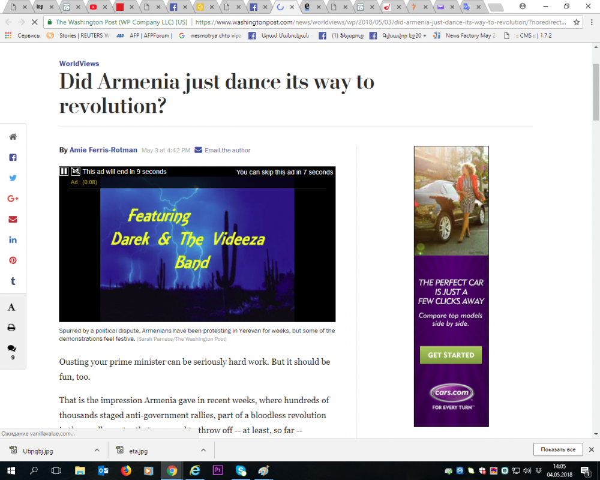The width and height of the screenshot is (600, 480).
Task: Open the comments bubble icon
Action: 11,349
